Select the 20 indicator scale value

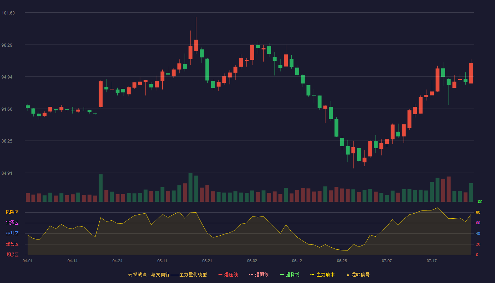pos(478,244)
